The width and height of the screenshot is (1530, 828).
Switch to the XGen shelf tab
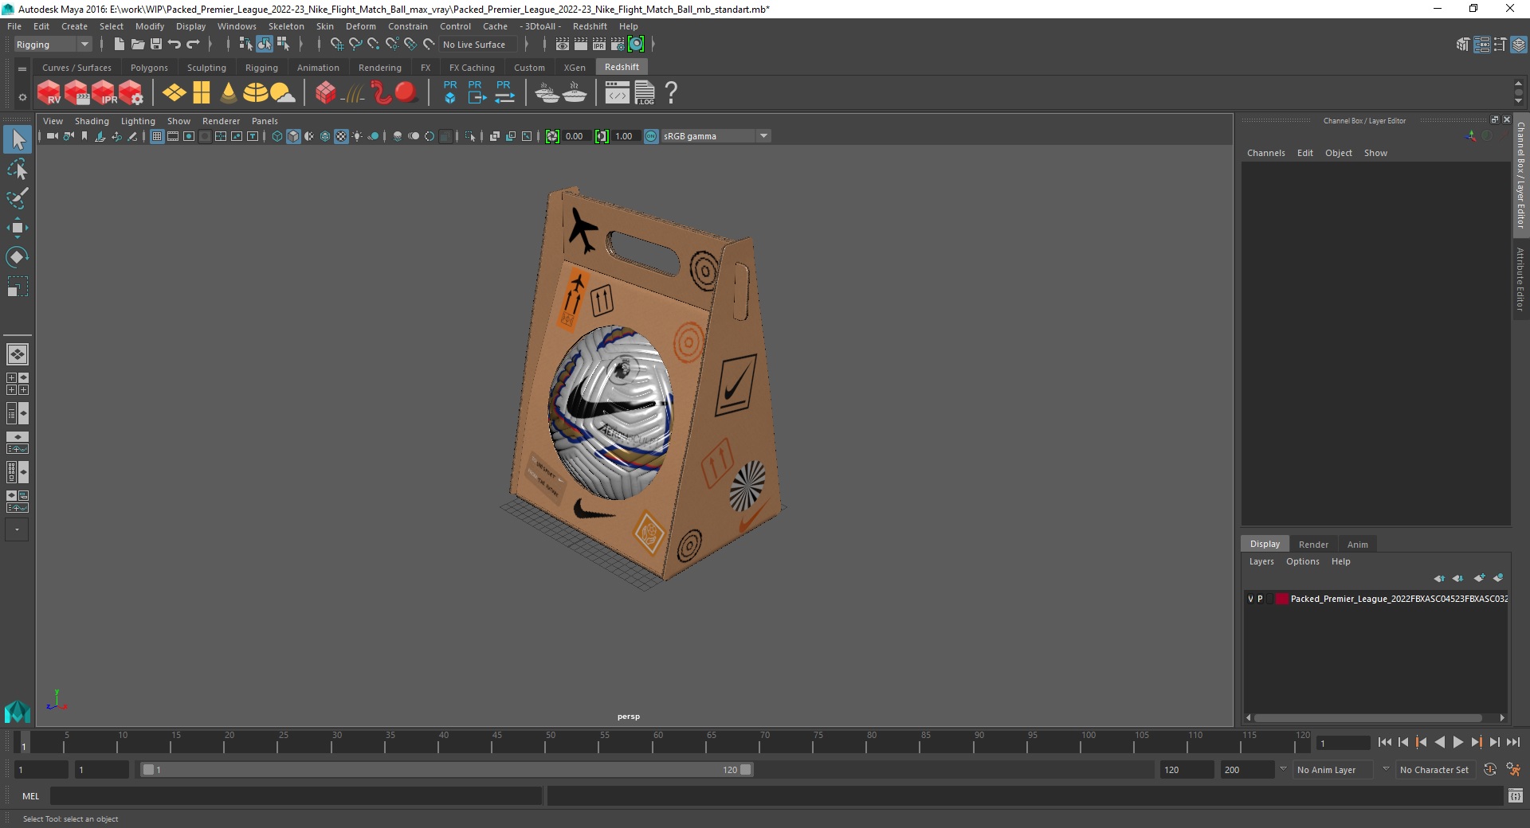click(x=575, y=68)
